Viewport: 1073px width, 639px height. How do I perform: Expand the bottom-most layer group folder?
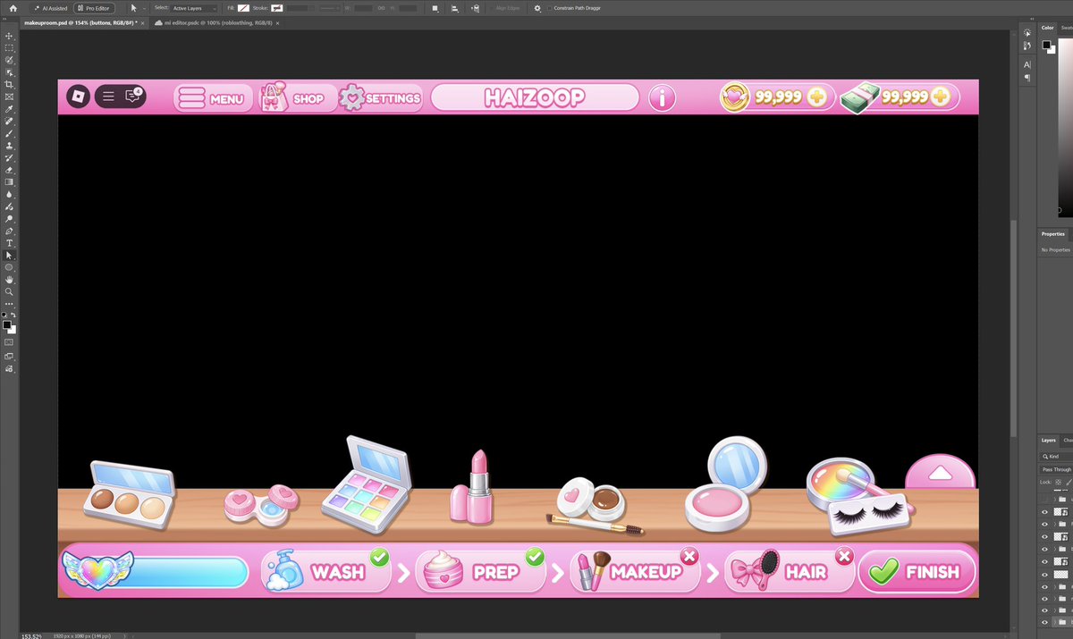[x=1055, y=622]
